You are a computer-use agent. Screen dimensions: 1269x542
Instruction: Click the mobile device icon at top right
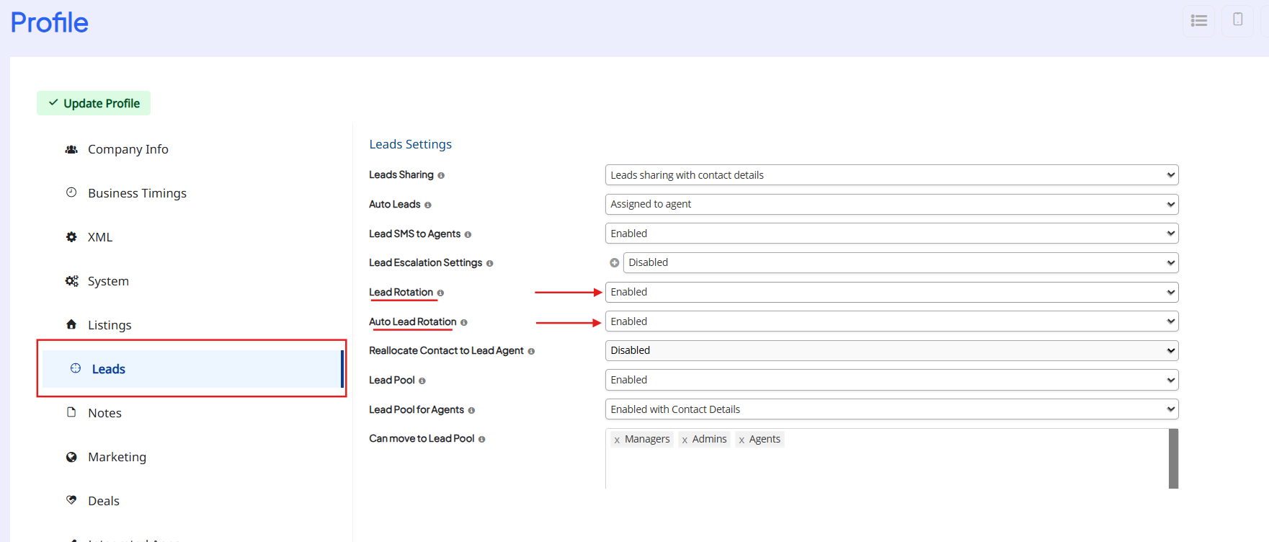click(x=1237, y=20)
